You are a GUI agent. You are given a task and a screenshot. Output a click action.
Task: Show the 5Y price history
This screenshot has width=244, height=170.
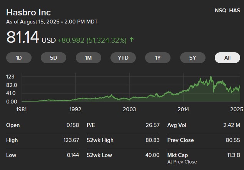pos(192,58)
